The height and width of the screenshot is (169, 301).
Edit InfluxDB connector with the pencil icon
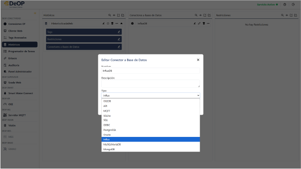(195, 24)
